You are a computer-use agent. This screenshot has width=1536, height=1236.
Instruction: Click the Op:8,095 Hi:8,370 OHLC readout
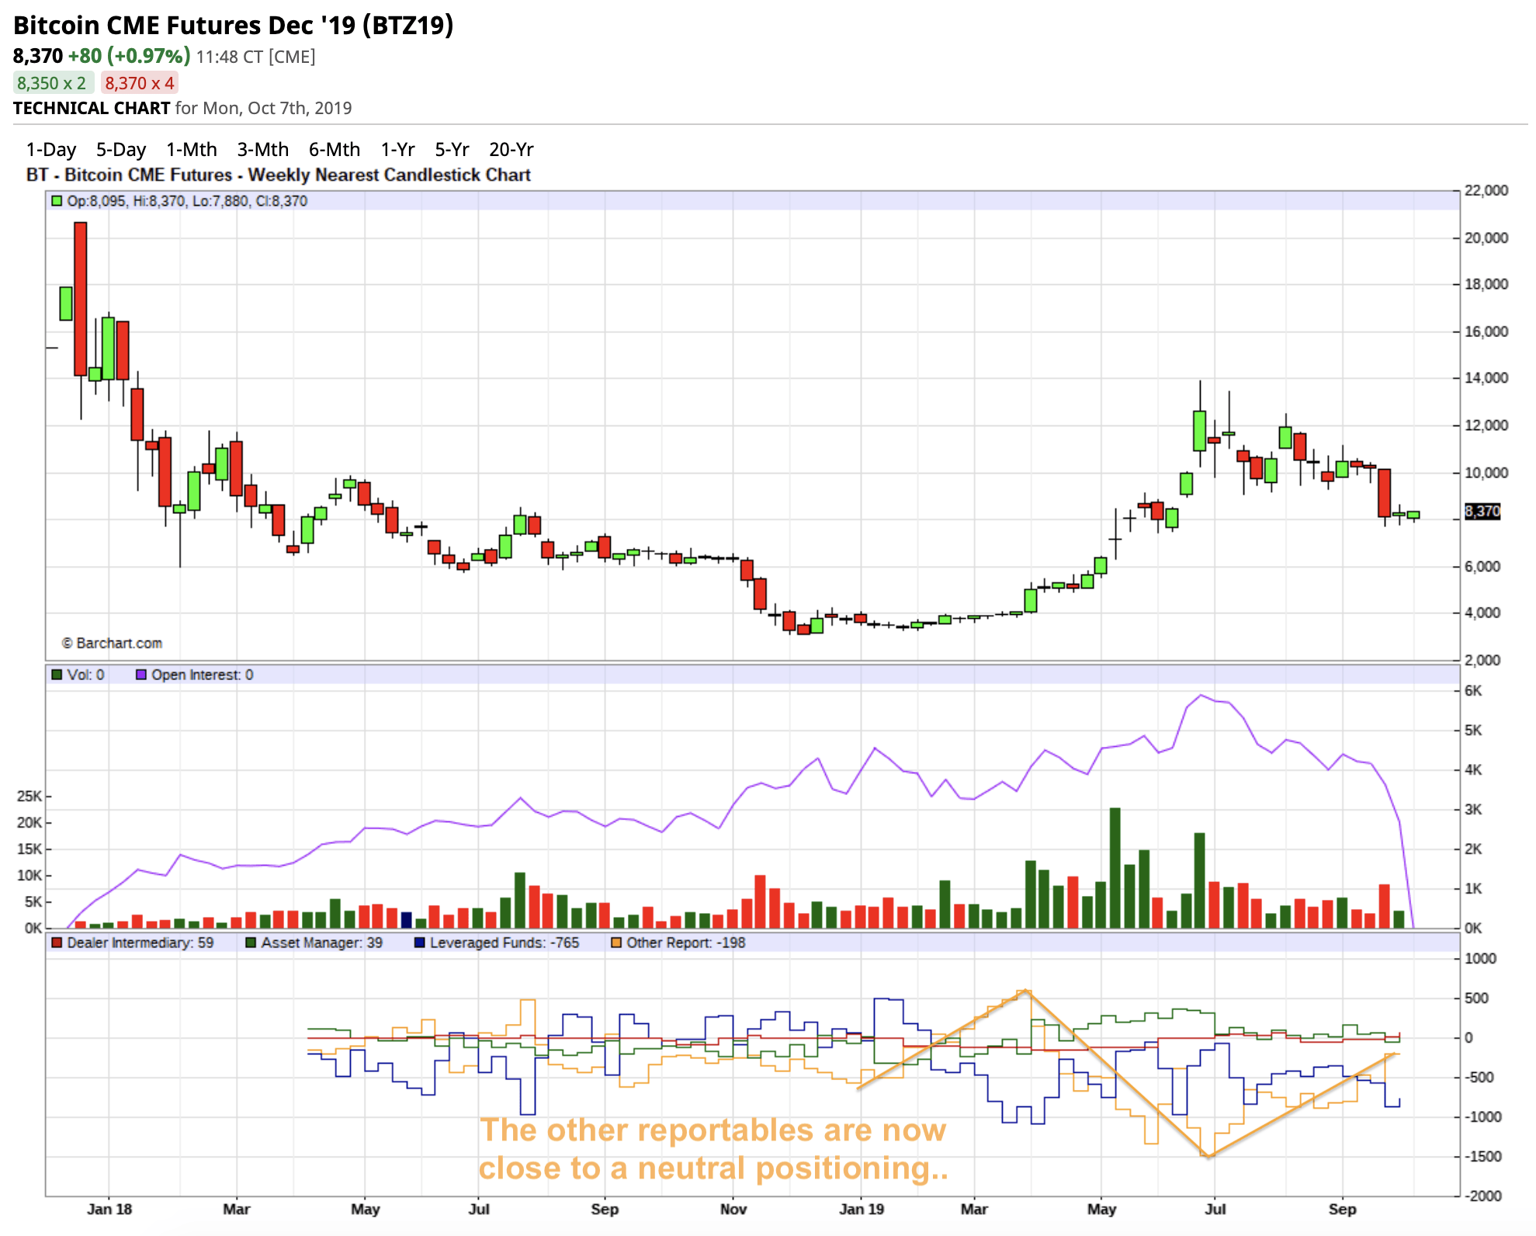point(187,201)
